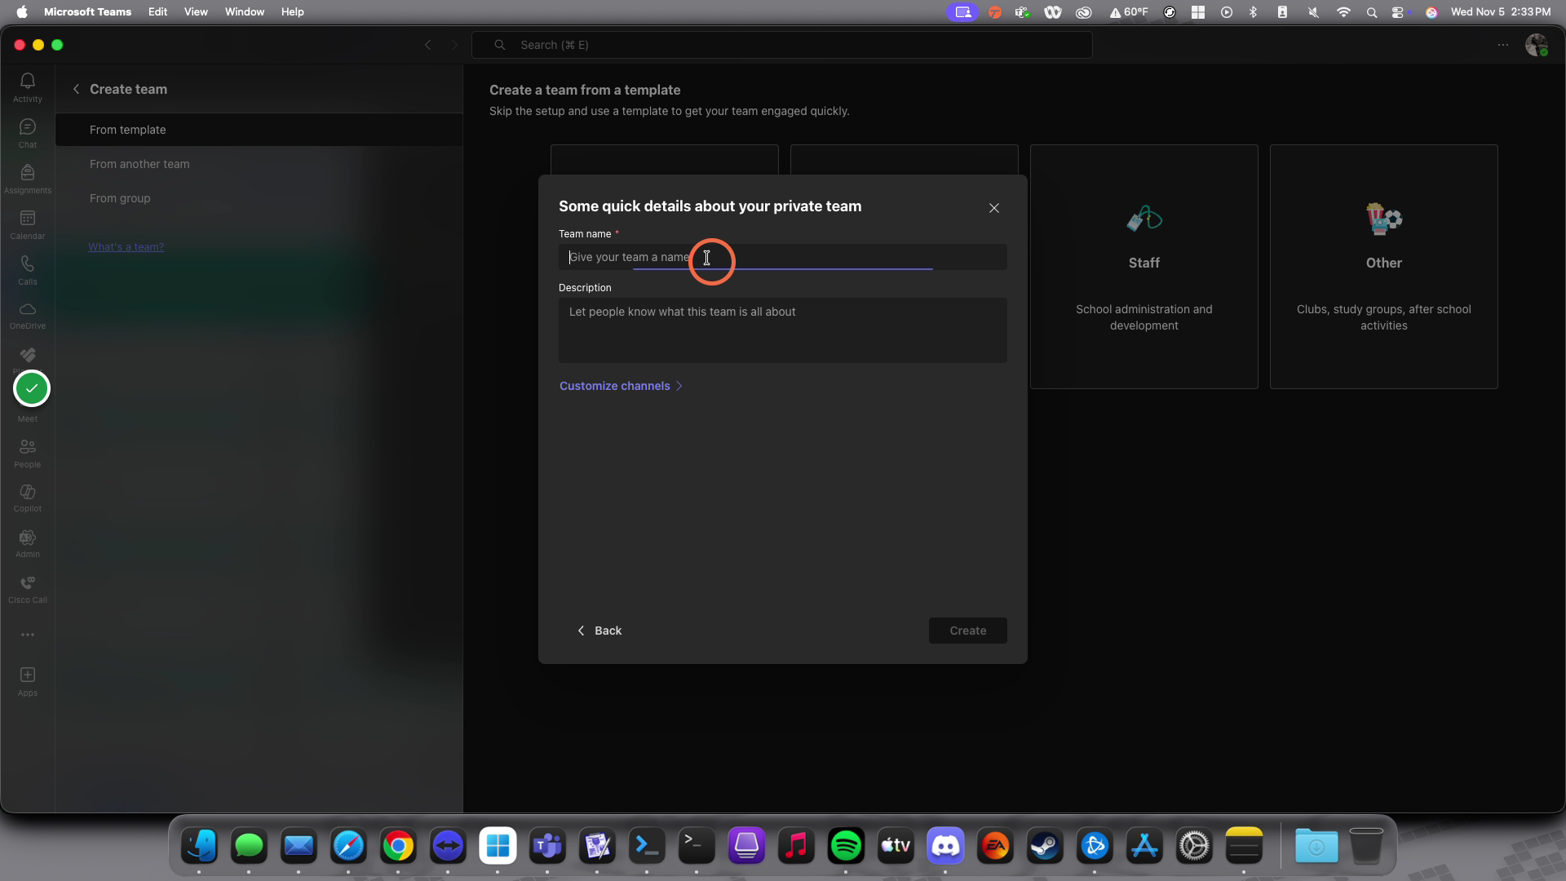Navigate back with title bar arrow

point(428,45)
